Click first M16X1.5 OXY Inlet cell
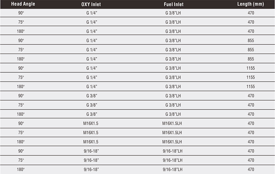Screen dimensions: 275x174 [x=91, y=123]
